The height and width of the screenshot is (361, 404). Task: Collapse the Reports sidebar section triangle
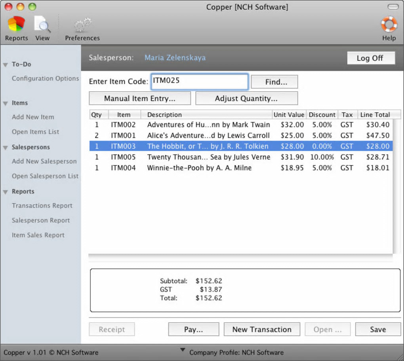tap(6, 192)
